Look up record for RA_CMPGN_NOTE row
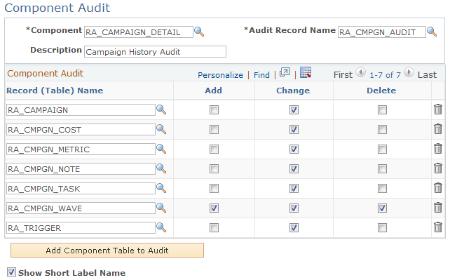Image resolution: width=450 pixels, height=280 pixels. [161, 168]
